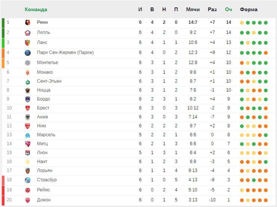Image resolution: width=277 pixels, height=207 pixels.
Task: Click the Марсель club crest
Action: click(x=28, y=135)
